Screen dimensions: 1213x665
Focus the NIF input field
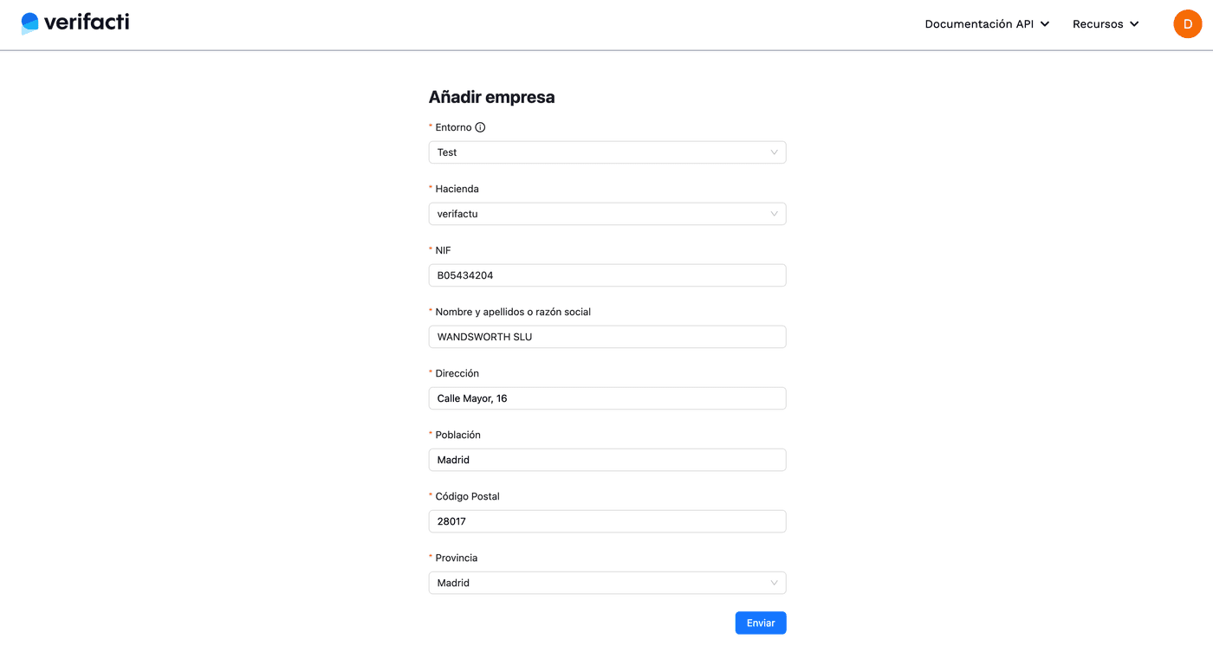click(x=606, y=275)
